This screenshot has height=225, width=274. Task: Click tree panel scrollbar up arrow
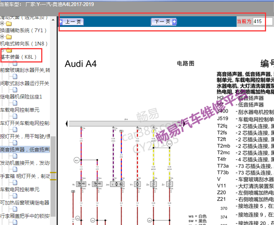[x=53, y=20]
